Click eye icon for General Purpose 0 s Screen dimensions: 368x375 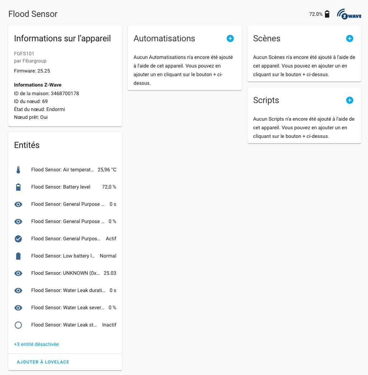pos(18,204)
